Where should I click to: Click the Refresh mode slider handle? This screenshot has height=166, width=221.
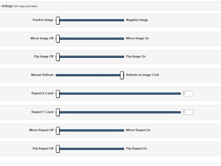pyautogui.click(x=122, y=75)
